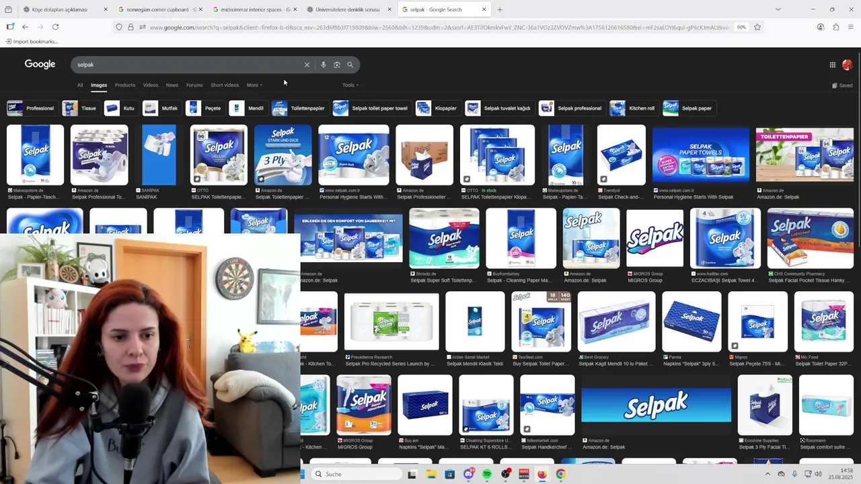The width and height of the screenshot is (861, 484).
Task: Open Voicemeeter from the taskbar
Action: (524, 474)
